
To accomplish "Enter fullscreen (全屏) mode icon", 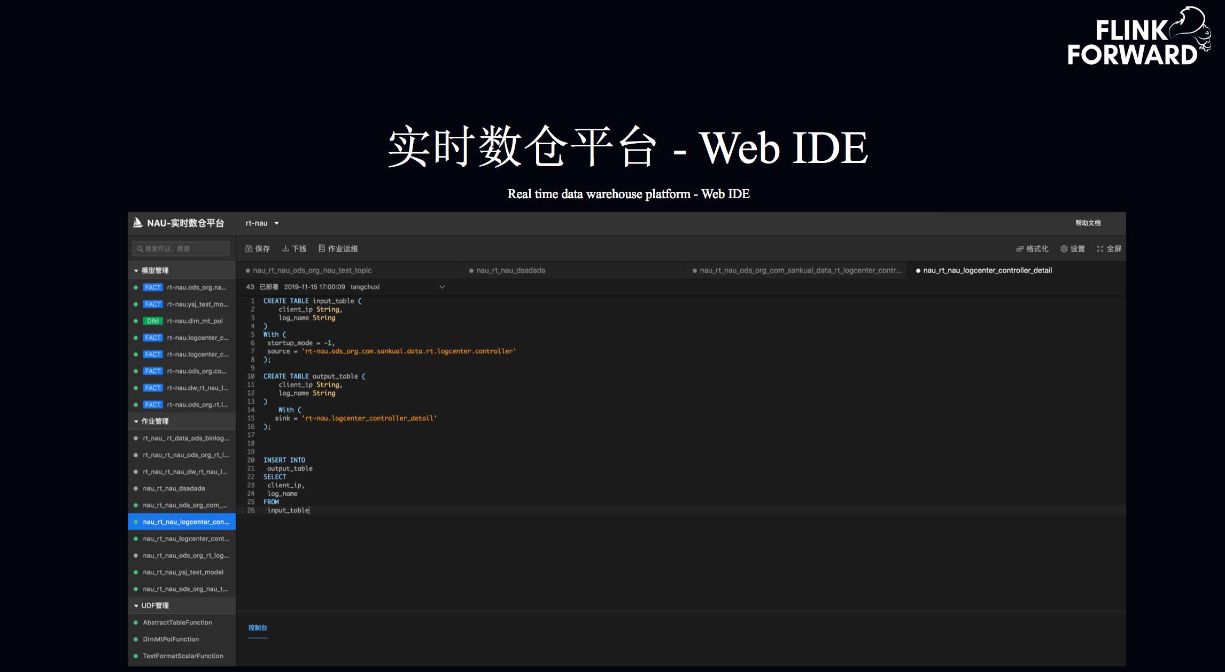I will point(1100,249).
